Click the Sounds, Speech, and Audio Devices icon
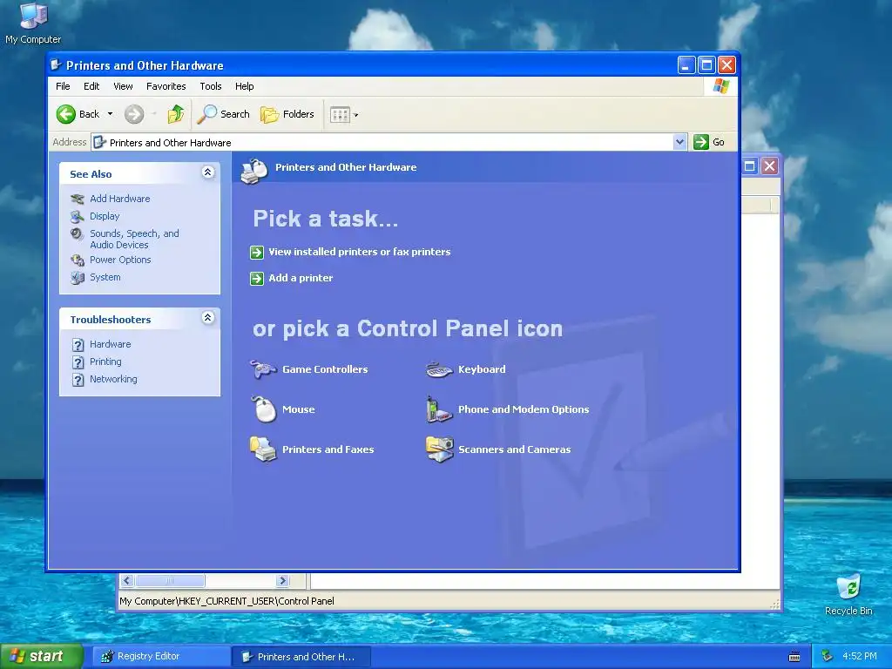 click(x=78, y=234)
